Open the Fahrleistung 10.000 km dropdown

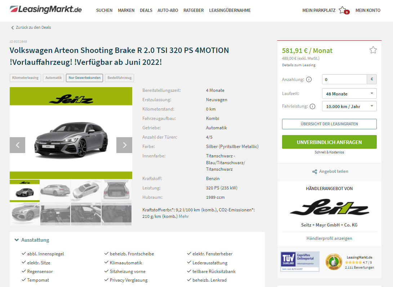click(x=349, y=106)
